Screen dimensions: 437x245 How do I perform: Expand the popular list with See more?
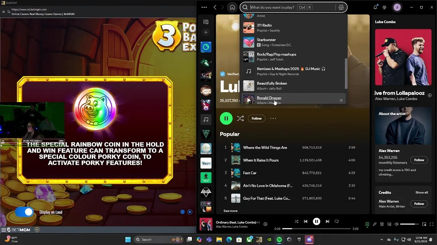pos(230,211)
